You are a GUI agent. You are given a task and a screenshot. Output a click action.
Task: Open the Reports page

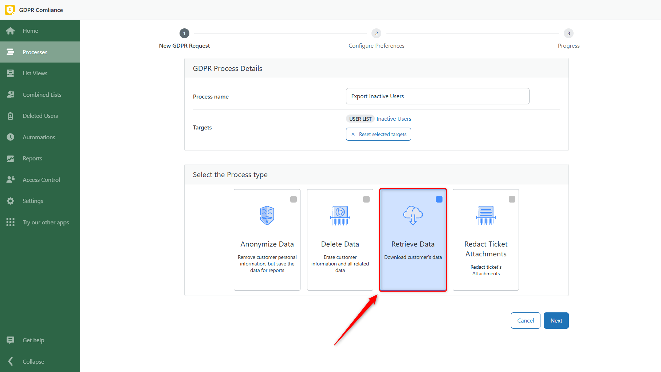[x=40, y=159]
